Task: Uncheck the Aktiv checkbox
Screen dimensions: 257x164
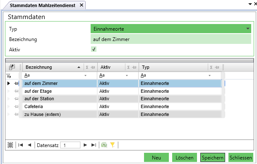Action: coord(94,49)
